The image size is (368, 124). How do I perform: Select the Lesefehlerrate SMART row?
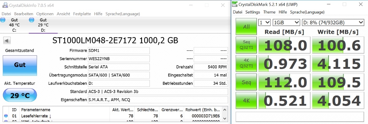[x=113, y=116]
